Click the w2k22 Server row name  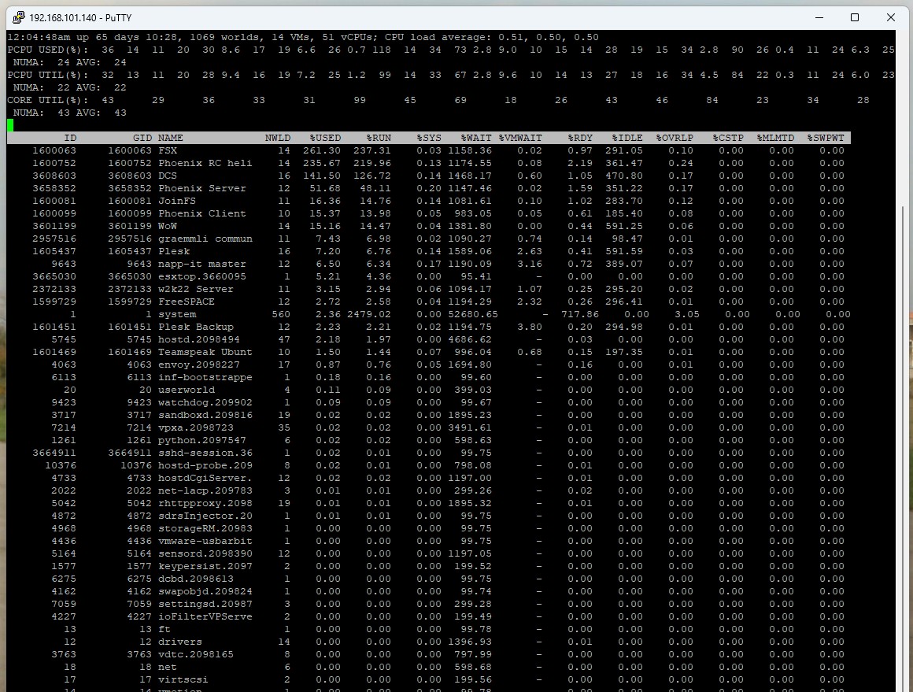coord(196,289)
